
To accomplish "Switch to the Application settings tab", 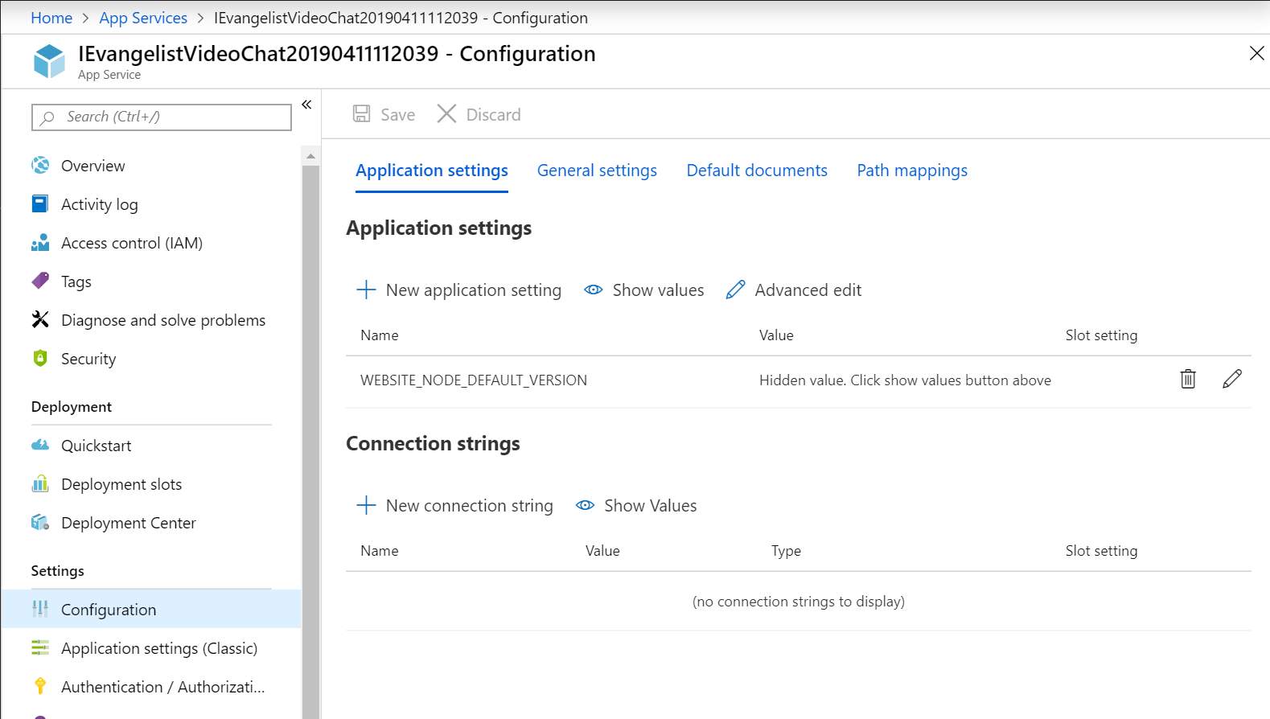I will [x=432, y=171].
